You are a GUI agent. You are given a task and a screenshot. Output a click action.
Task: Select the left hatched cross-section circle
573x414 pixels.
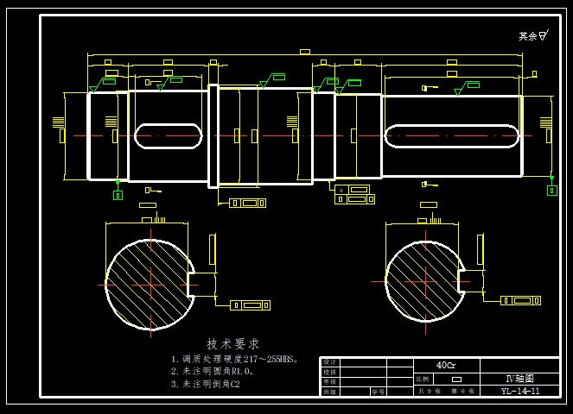(150, 285)
